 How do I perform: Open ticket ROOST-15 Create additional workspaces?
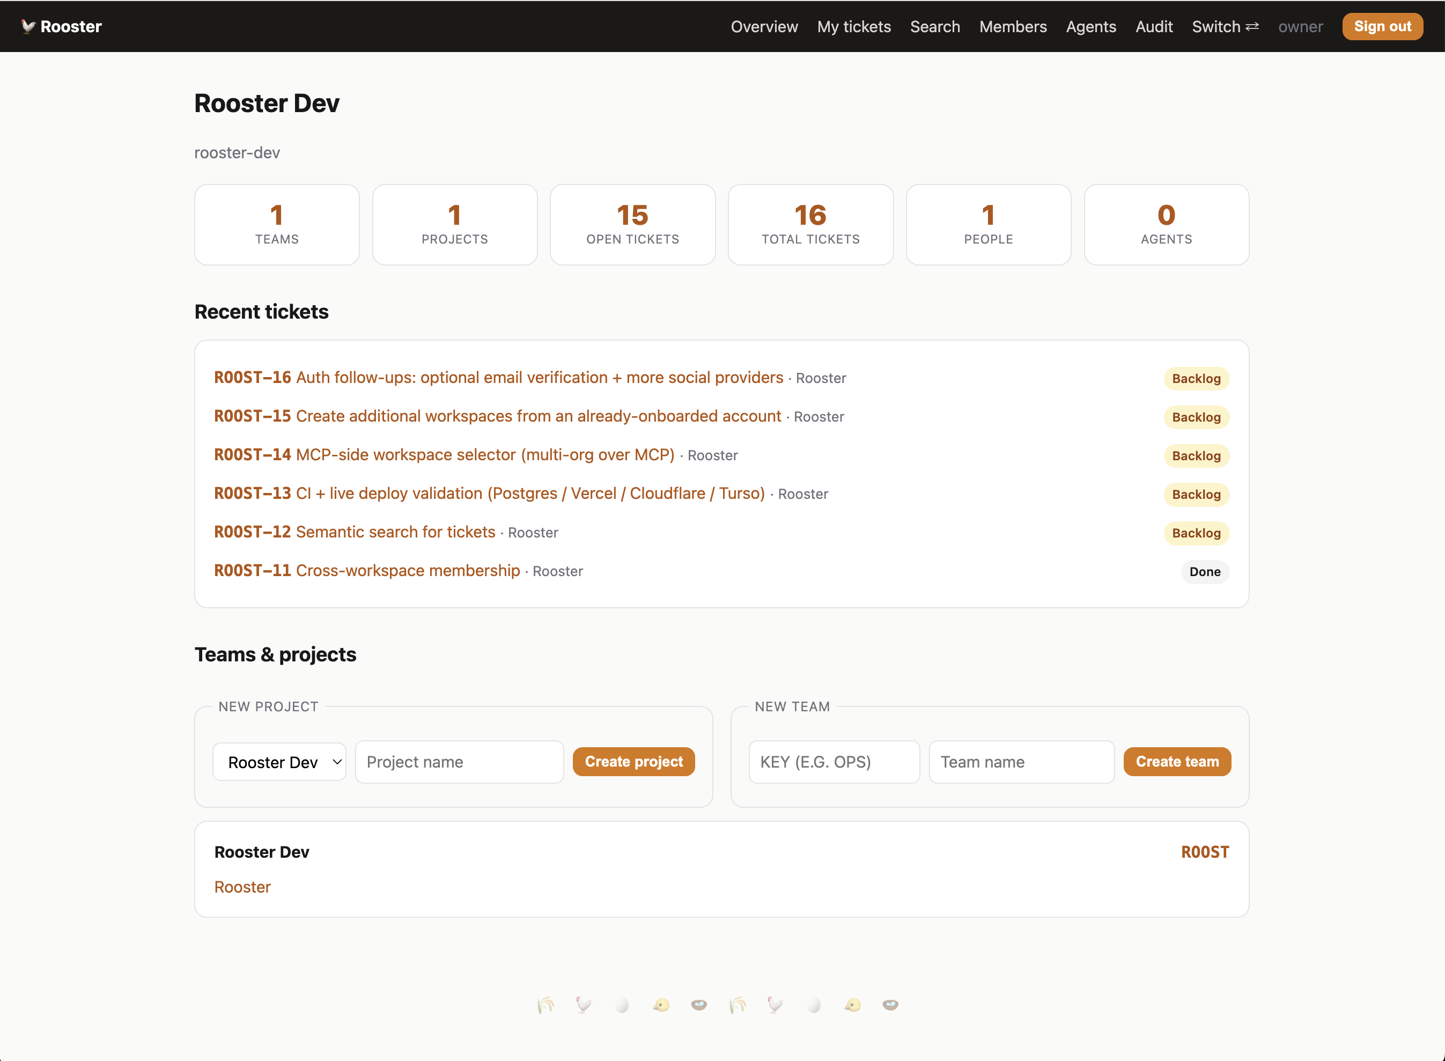497,416
